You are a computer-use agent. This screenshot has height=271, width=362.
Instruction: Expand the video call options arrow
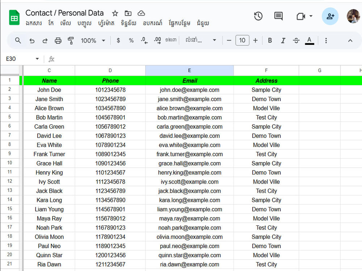pos(311,16)
